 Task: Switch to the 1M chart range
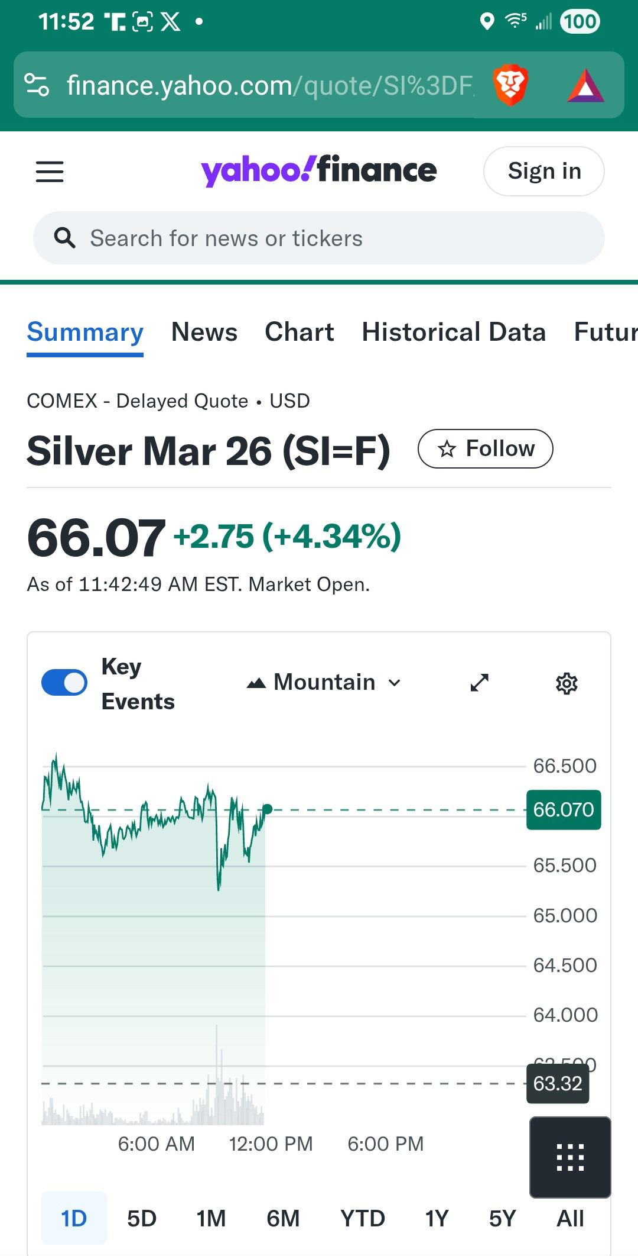click(211, 1218)
